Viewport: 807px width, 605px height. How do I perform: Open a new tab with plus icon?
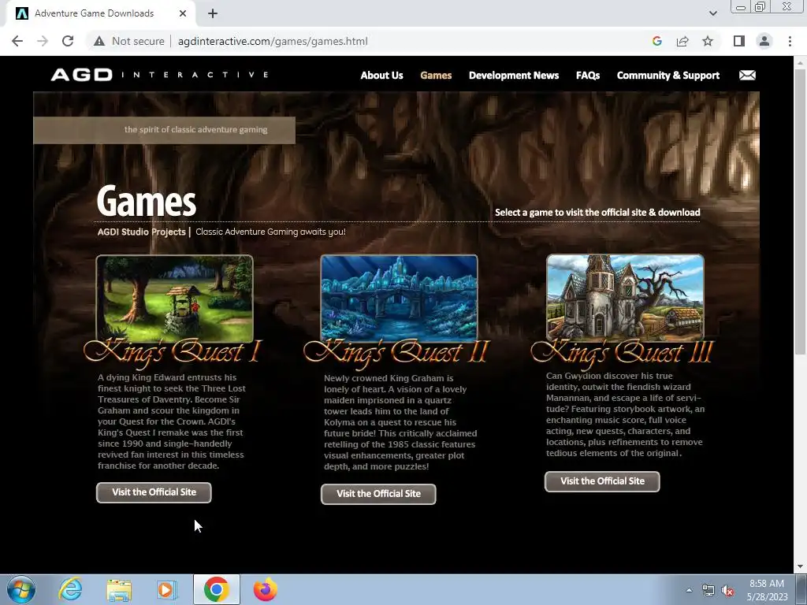tap(213, 13)
